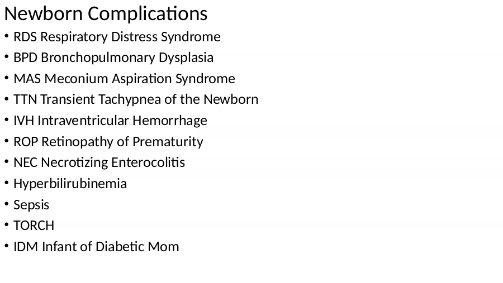Click the bullet point before Sepsis
Viewport: 503px width, 283px height.
point(6,204)
